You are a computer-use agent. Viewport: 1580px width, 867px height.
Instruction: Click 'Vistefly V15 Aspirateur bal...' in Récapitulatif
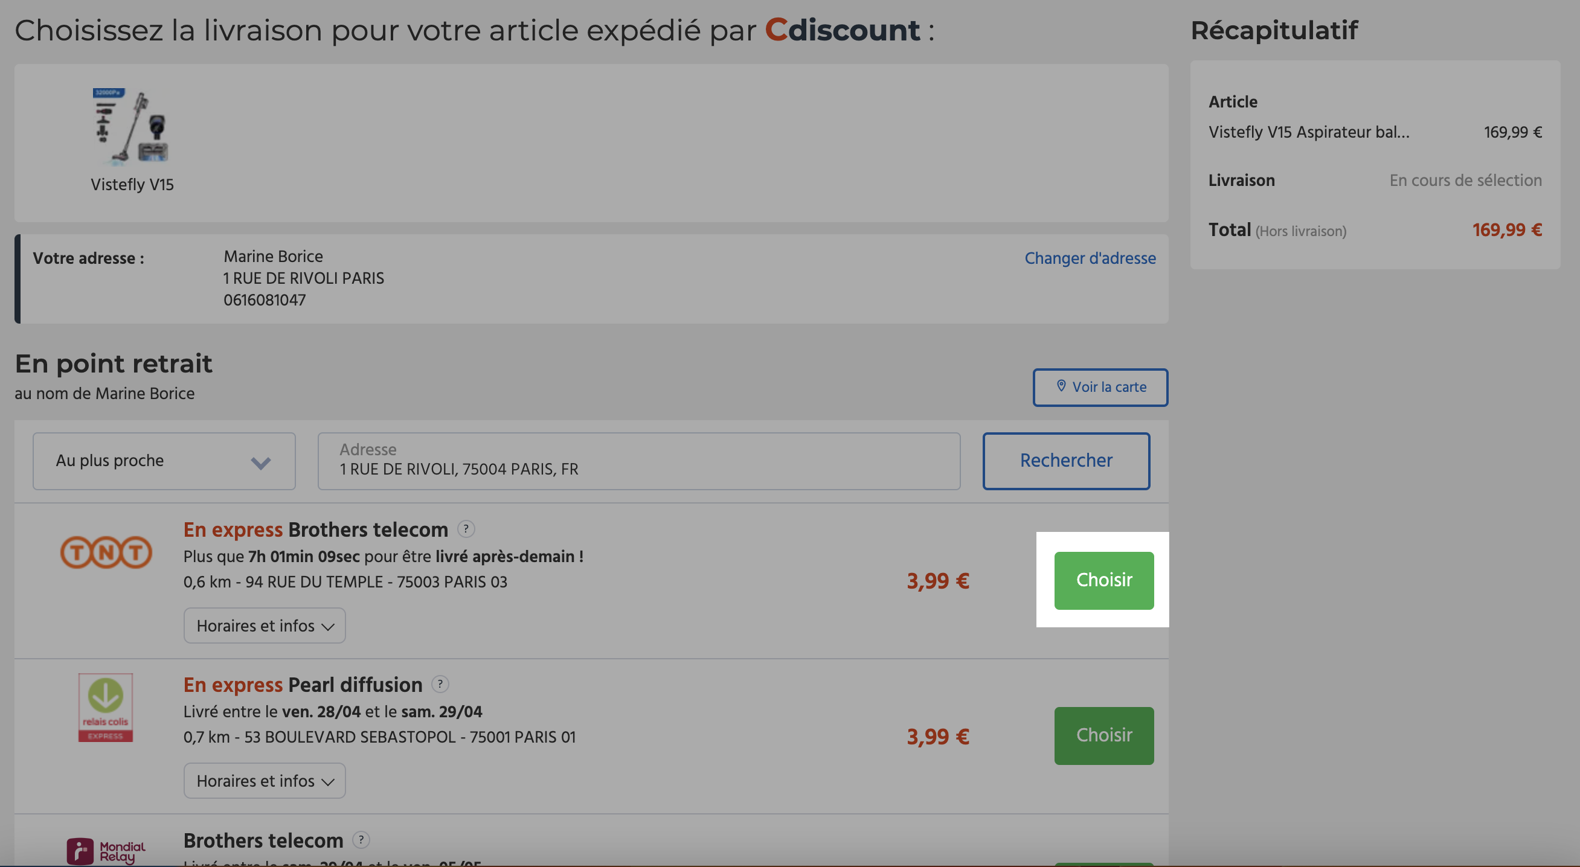pos(1308,132)
